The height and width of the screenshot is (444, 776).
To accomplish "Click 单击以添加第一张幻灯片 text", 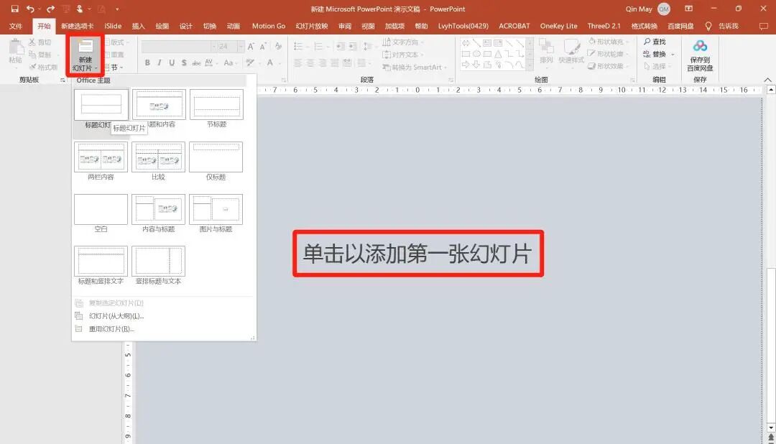I will pos(417,254).
